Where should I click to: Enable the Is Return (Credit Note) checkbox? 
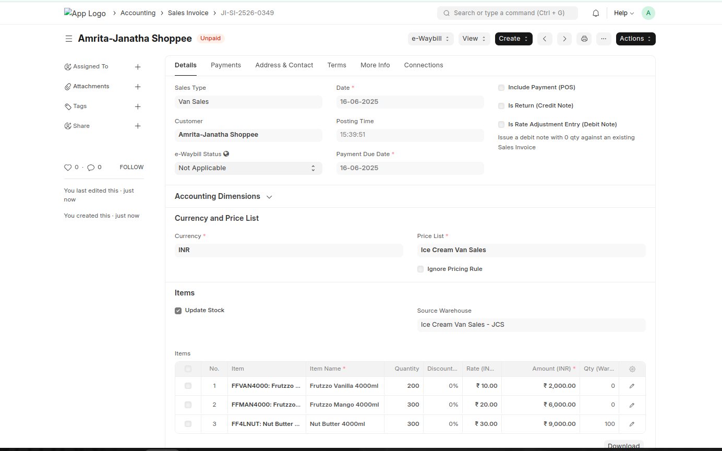[501, 106]
